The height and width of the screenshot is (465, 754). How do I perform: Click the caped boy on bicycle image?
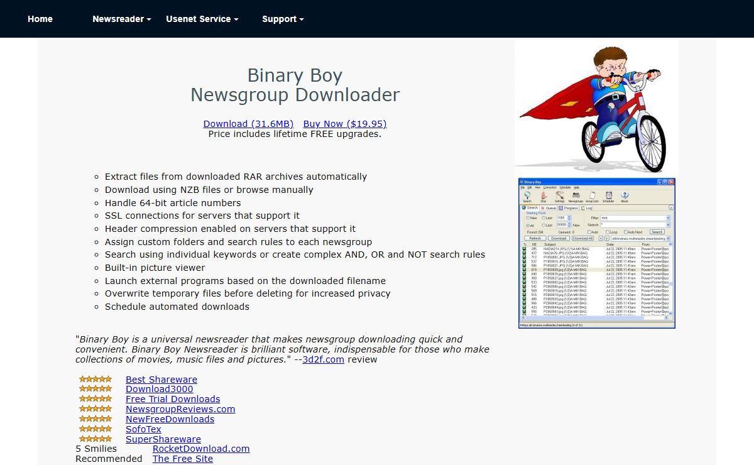[x=596, y=107]
